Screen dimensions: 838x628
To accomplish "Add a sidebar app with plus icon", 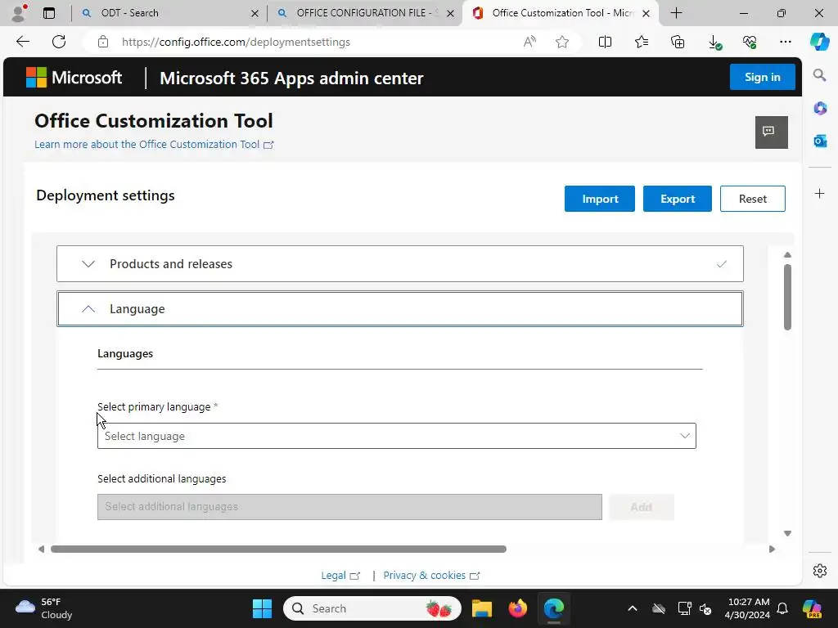I will 820,193.
